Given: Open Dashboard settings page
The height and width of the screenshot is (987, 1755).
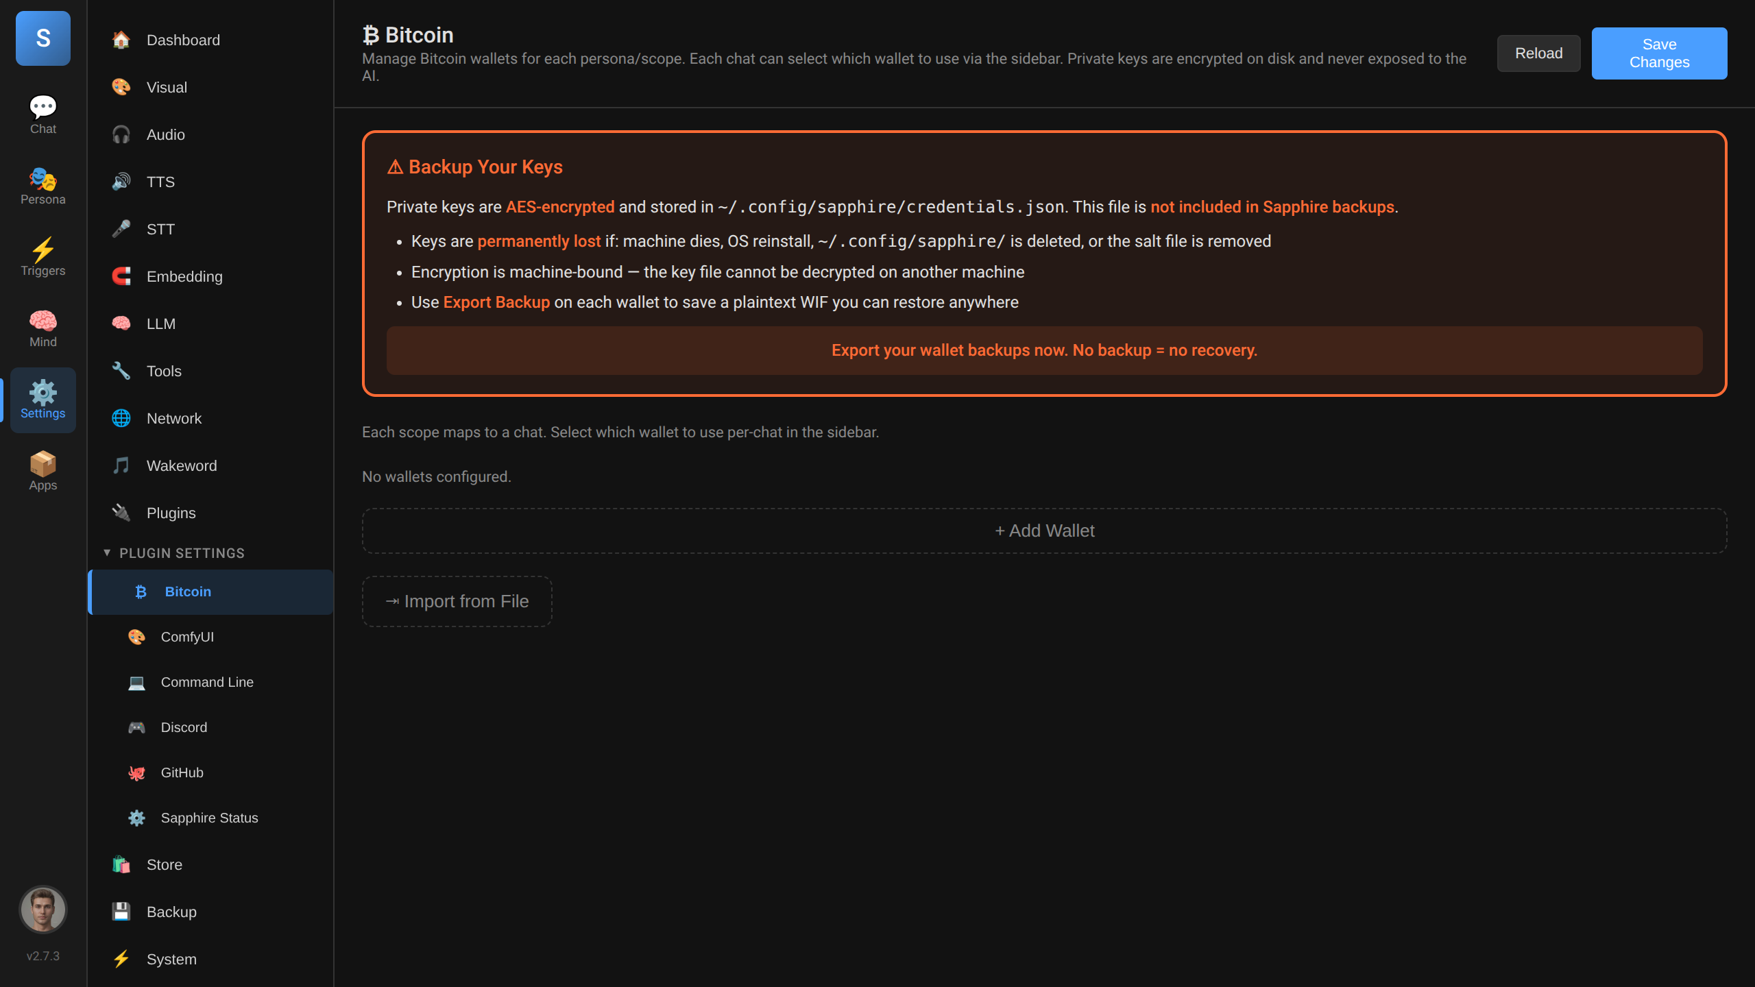Looking at the screenshot, I should point(210,40).
